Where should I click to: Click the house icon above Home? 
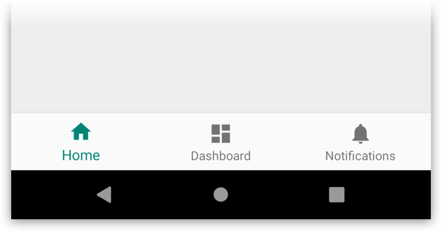click(x=81, y=131)
